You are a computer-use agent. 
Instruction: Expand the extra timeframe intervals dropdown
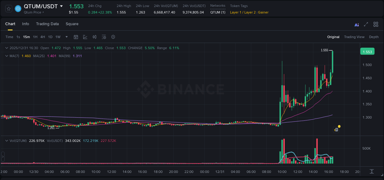click(x=66, y=37)
